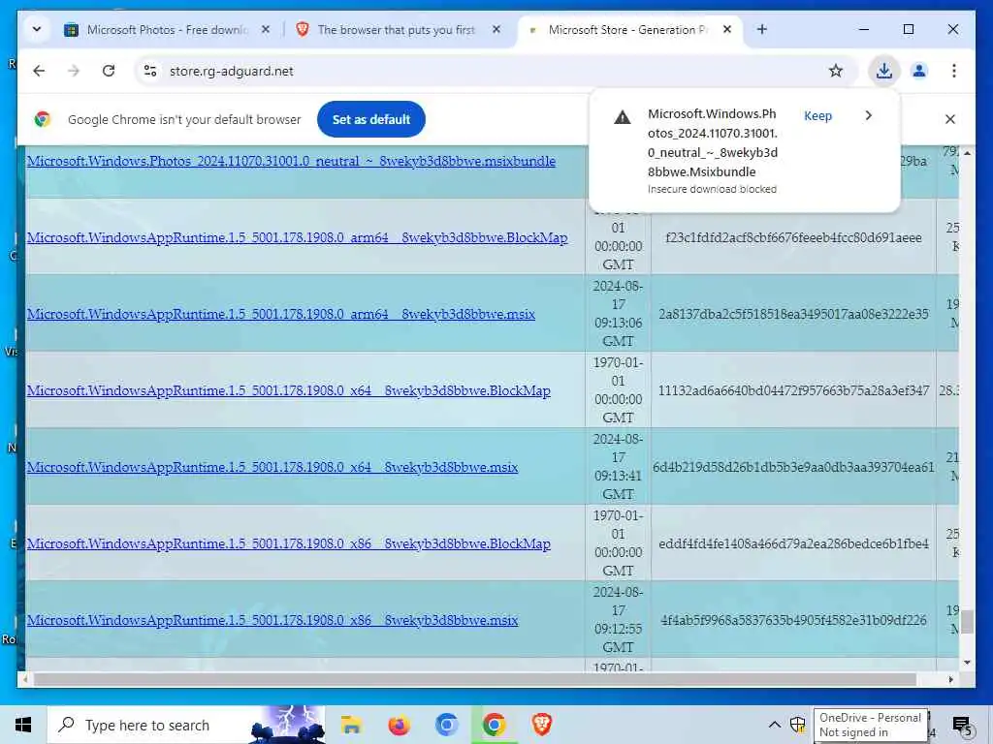Open Windows Security shield tray icon
Image resolution: width=993 pixels, height=744 pixels.
tap(798, 725)
